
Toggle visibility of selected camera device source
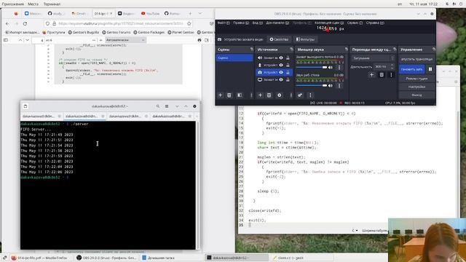coord(281,72)
